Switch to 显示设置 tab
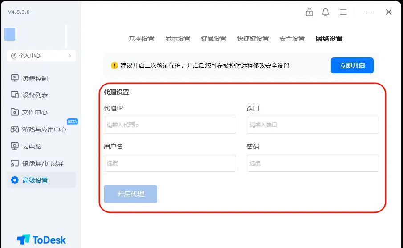 pos(178,39)
